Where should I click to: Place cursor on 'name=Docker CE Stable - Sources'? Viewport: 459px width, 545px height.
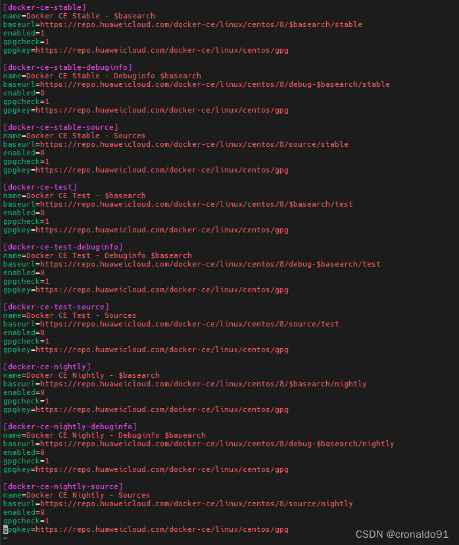(74, 136)
